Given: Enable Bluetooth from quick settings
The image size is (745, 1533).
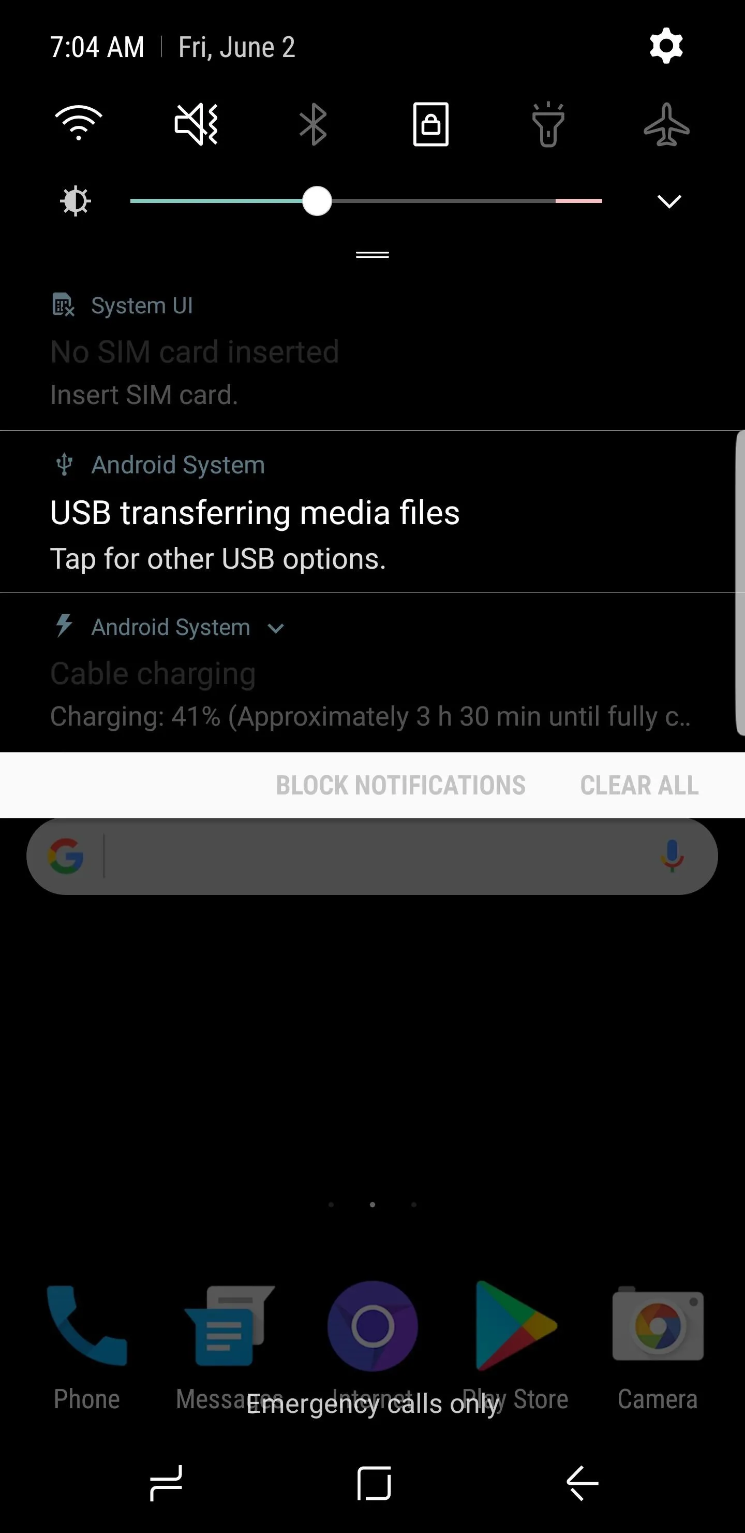Looking at the screenshot, I should pos(313,124).
